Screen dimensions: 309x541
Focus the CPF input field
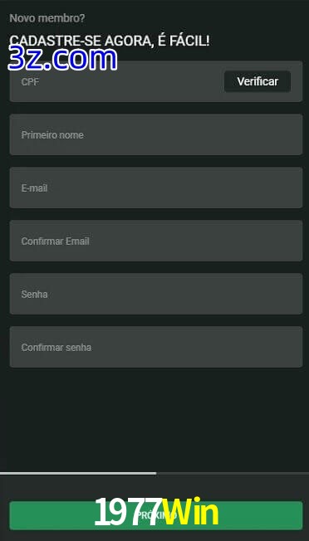(116, 81)
